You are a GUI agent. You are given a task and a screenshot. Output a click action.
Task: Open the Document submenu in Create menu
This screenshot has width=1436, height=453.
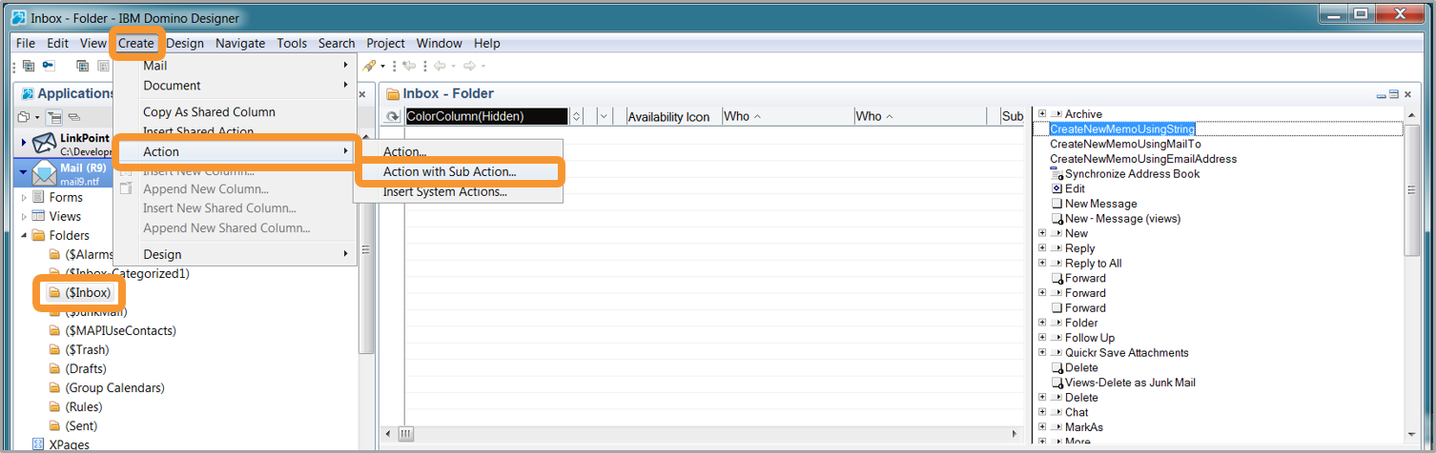click(x=235, y=86)
